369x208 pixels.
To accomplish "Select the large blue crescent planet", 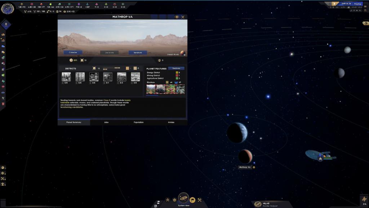I will tap(237, 133).
